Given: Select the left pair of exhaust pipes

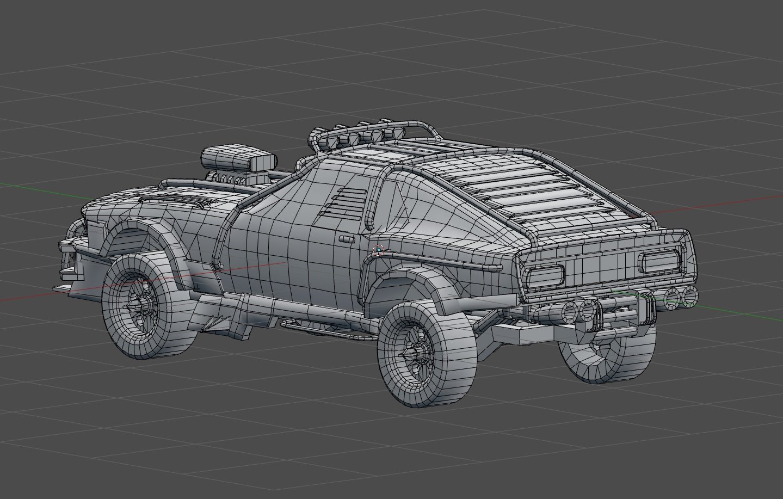Looking at the screenshot, I should [566, 311].
